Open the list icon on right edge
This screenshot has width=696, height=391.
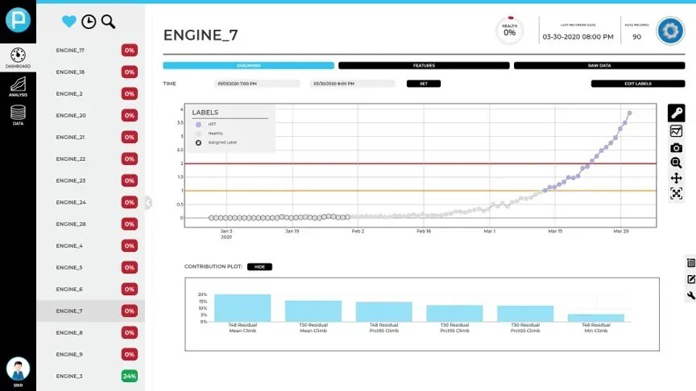(691, 263)
